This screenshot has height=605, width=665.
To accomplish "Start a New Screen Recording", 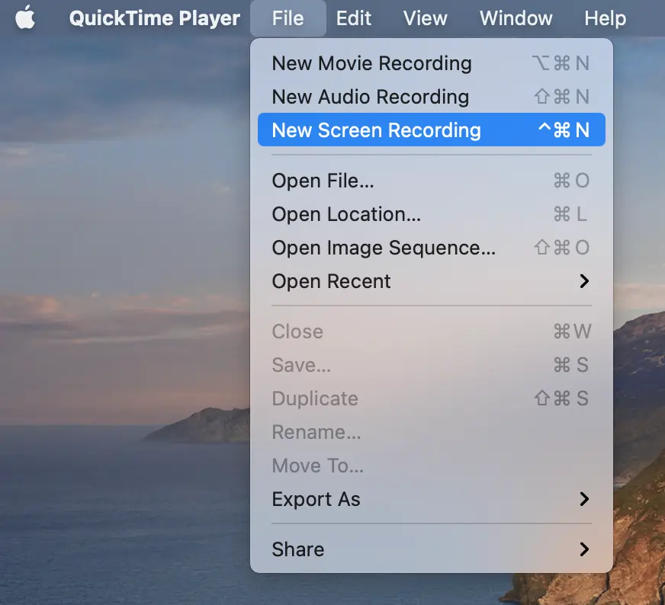I will click(x=432, y=130).
